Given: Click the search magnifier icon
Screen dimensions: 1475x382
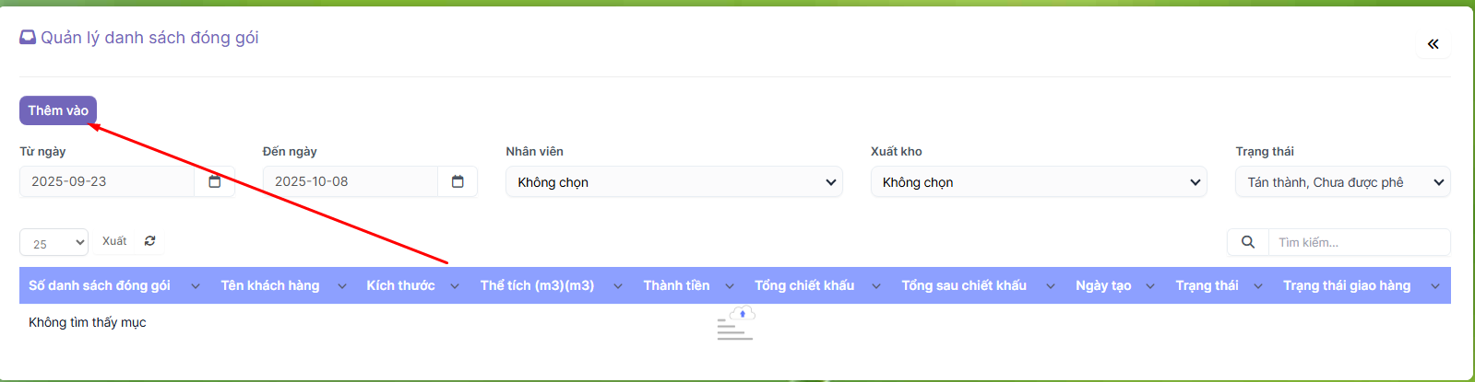Looking at the screenshot, I should pyautogui.click(x=1247, y=242).
